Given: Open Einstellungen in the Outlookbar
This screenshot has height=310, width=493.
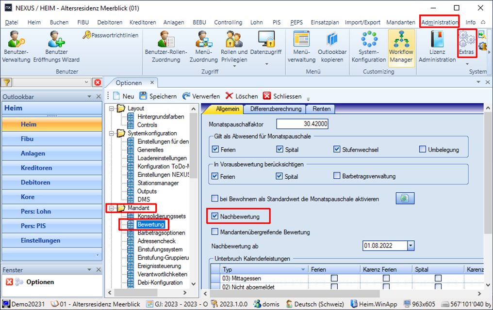Looking at the screenshot, I should coord(52,240).
